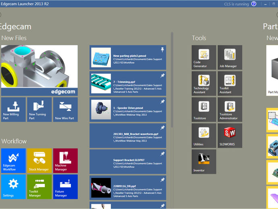Click the Workflow section heading

(x=14, y=141)
